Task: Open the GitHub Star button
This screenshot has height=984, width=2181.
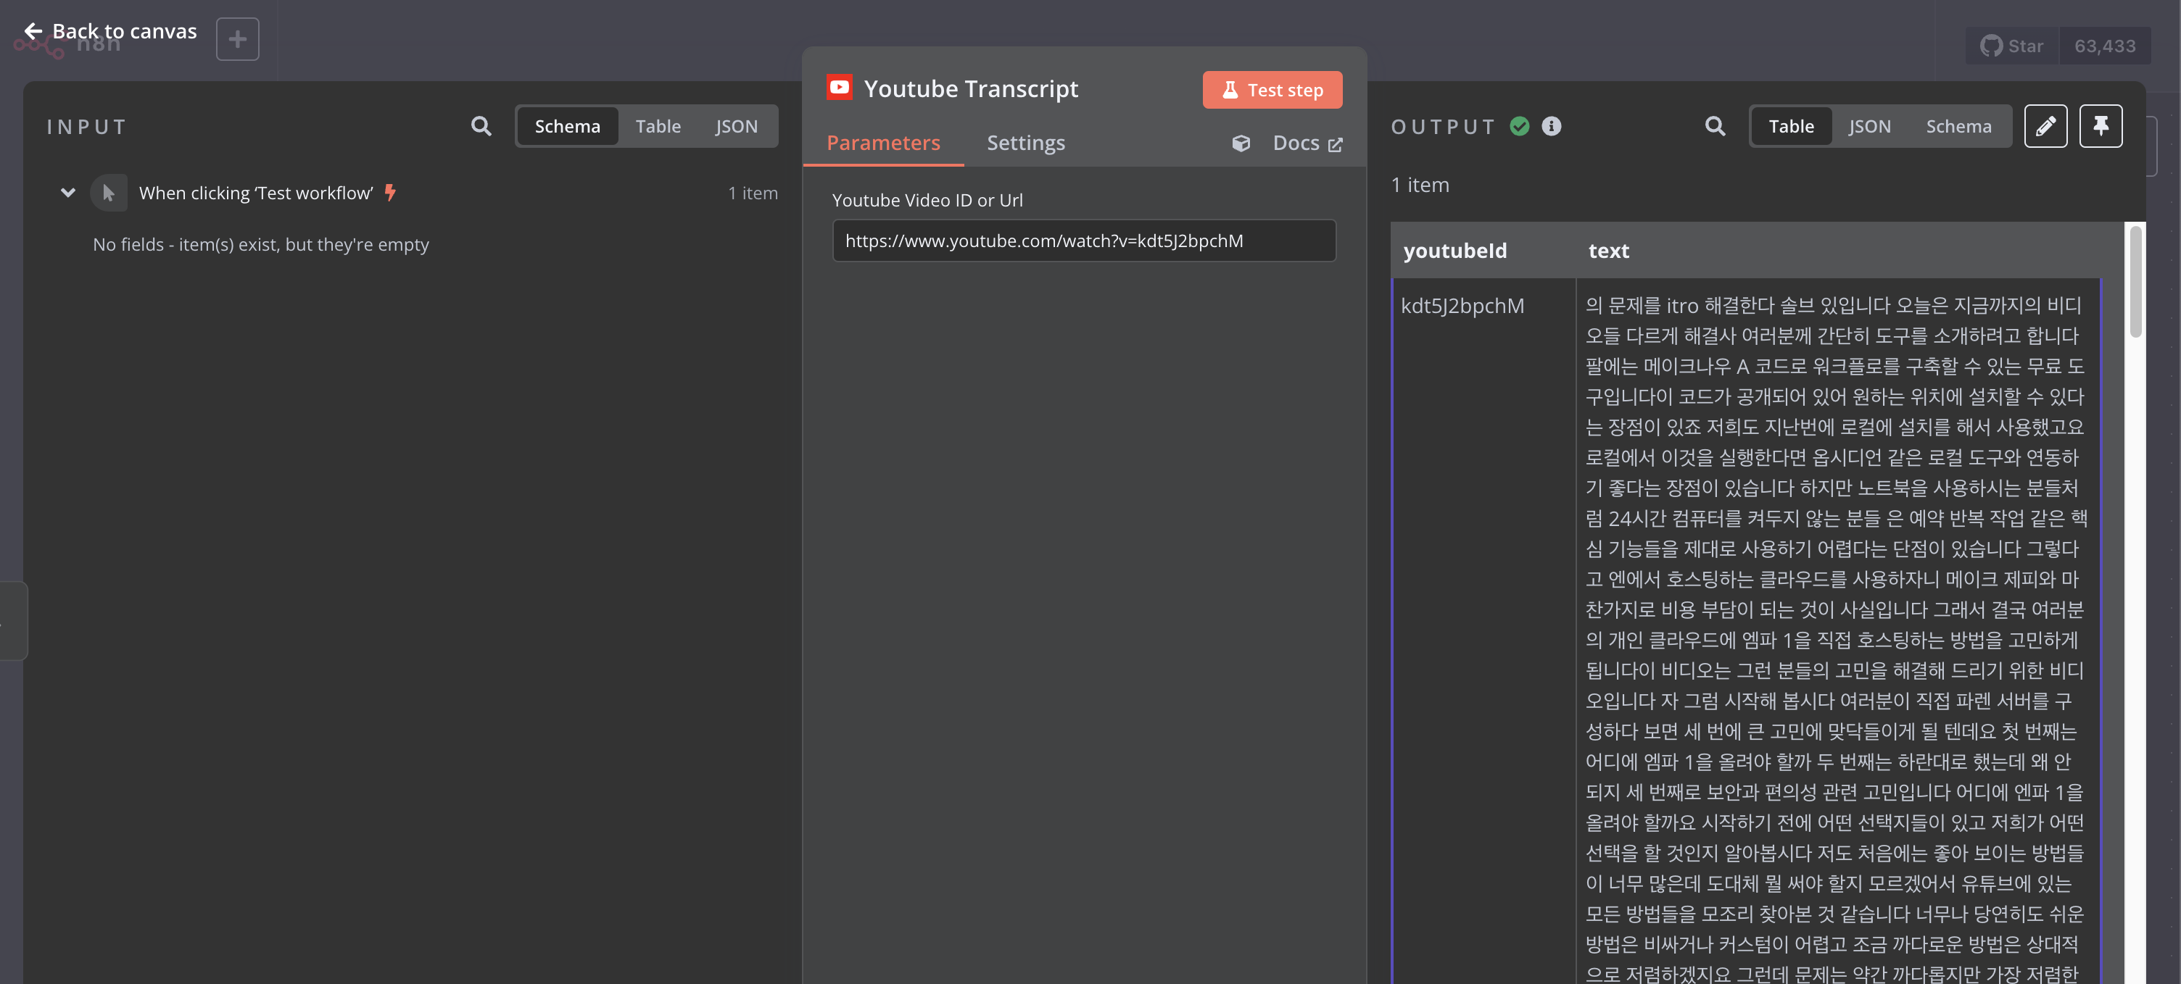Action: [x=2011, y=46]
